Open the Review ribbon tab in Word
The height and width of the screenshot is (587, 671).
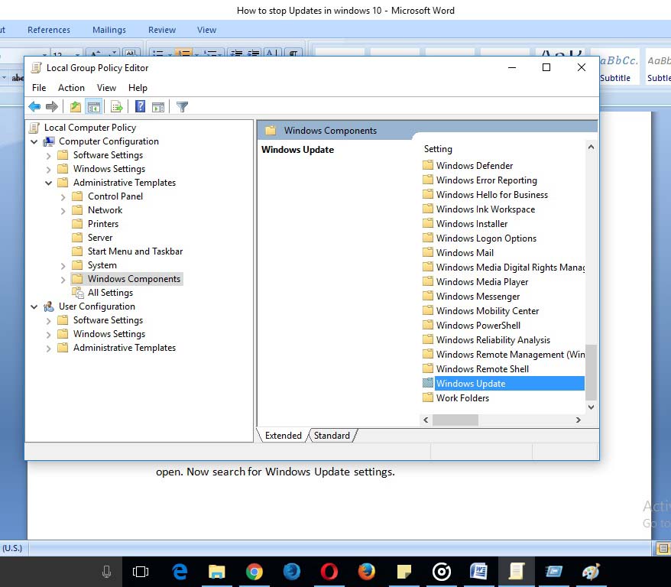[162, 30]
